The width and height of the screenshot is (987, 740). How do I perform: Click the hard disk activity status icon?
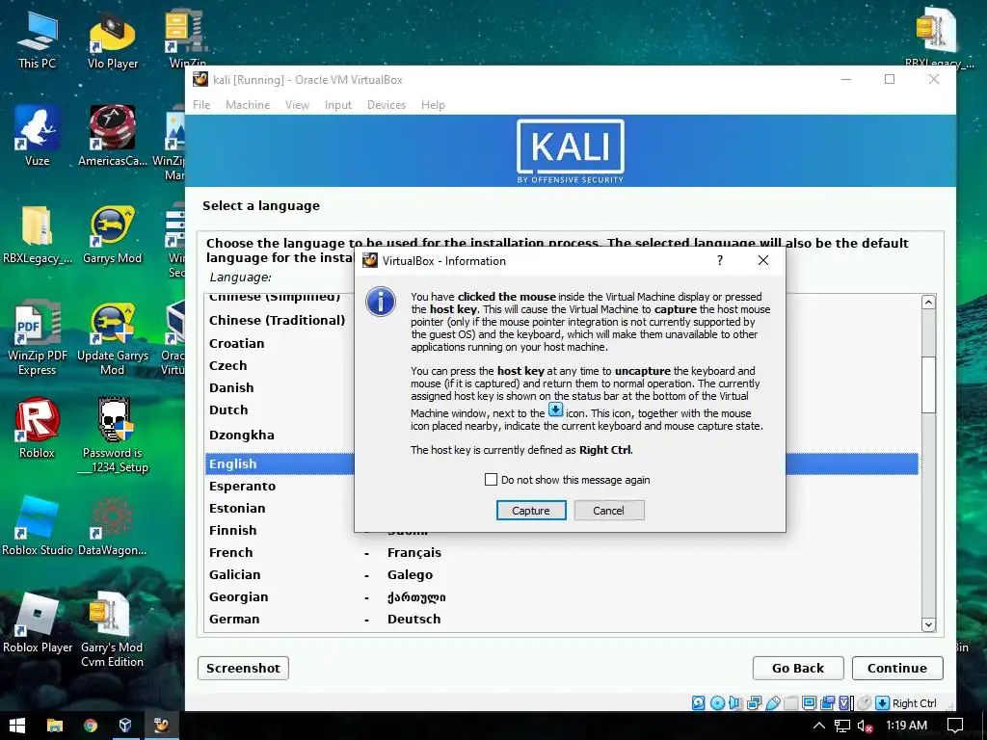coord(698,702)
